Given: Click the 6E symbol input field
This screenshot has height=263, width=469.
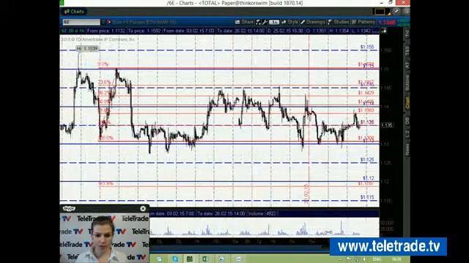Looking at the screenshot, I should pos(81,22).
